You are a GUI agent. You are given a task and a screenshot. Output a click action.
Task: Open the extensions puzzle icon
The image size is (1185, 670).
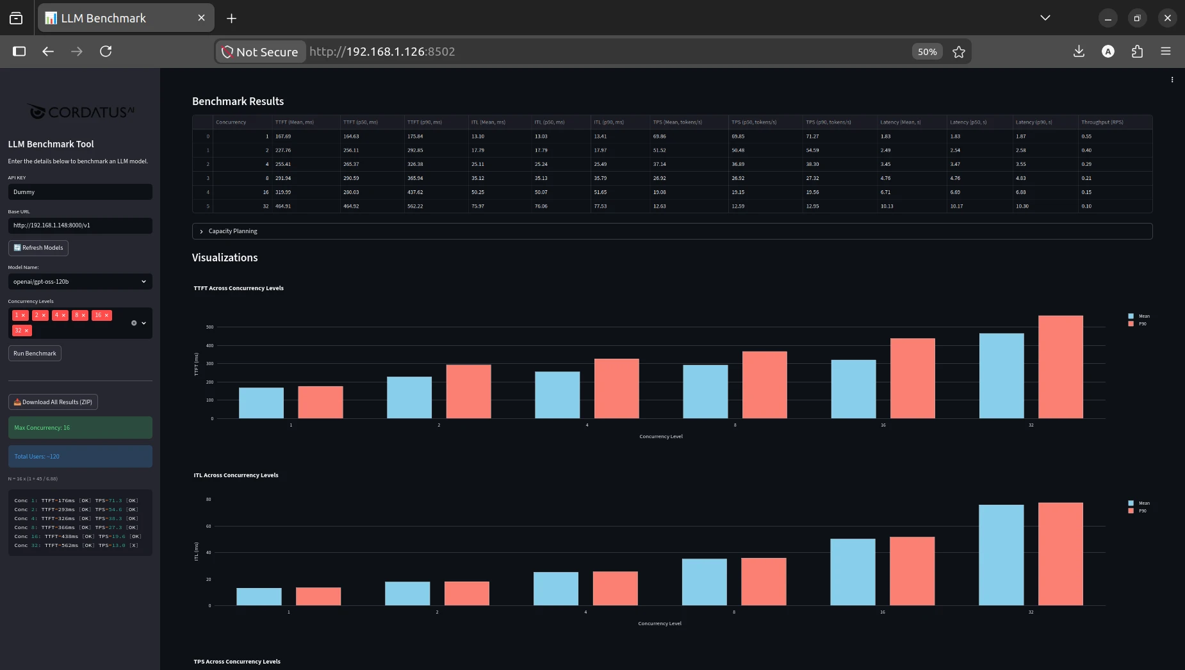(x=1137, y=51)
